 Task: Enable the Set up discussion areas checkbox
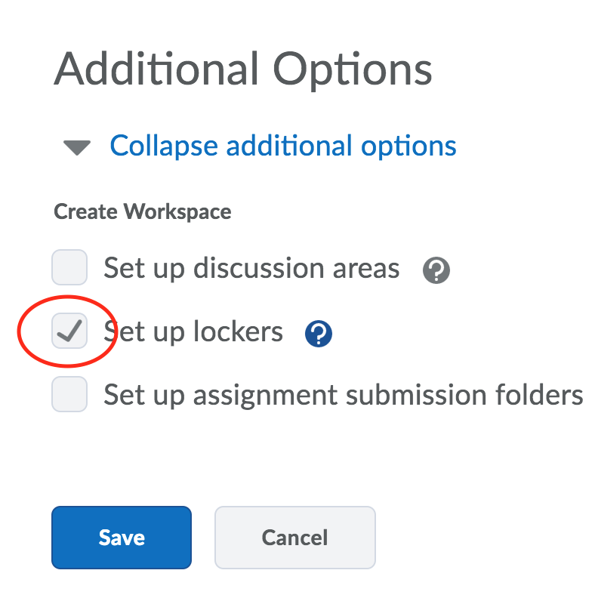click(x=69, y=268)
